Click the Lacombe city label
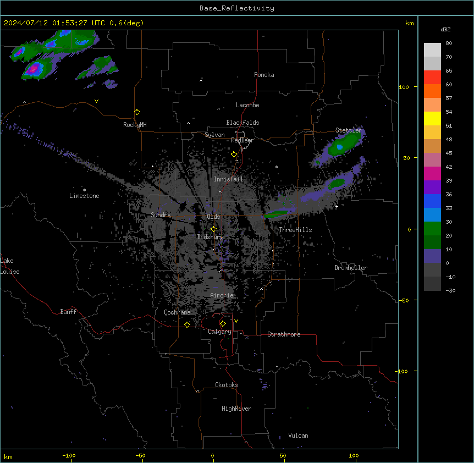 [247, 105]
